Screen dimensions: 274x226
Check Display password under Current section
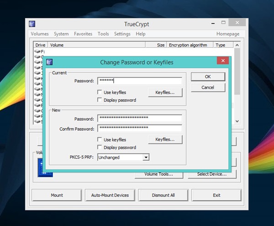100,100
